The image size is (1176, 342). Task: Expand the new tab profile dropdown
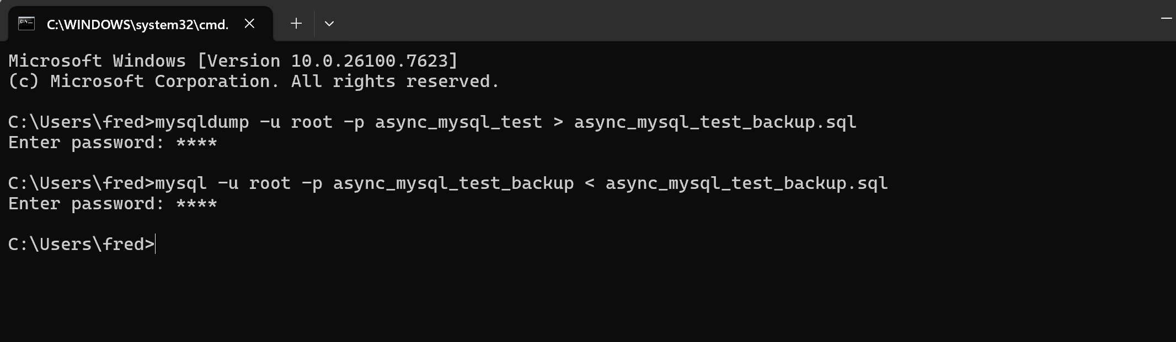coord(329,24)
